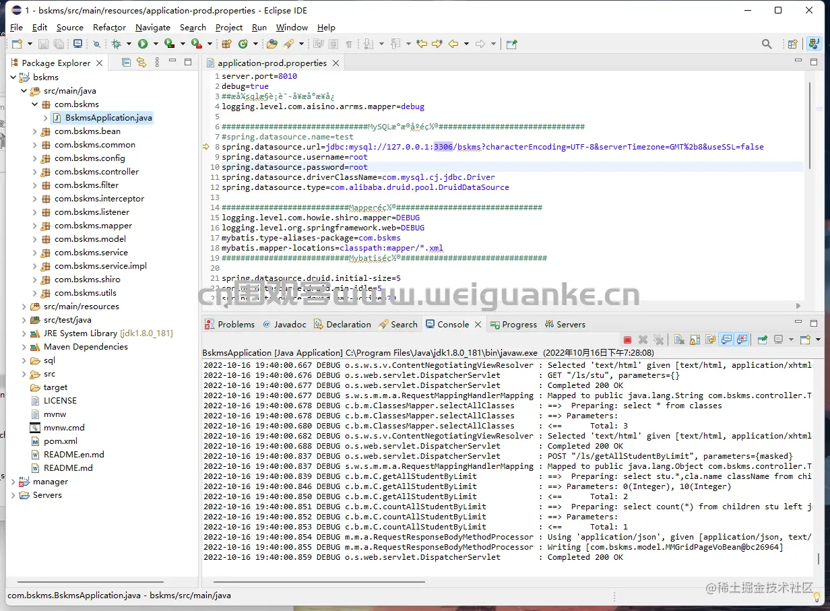Open Package Explorer View Menu dots
This screenshot has height=611, width=830.
(158, 62)
